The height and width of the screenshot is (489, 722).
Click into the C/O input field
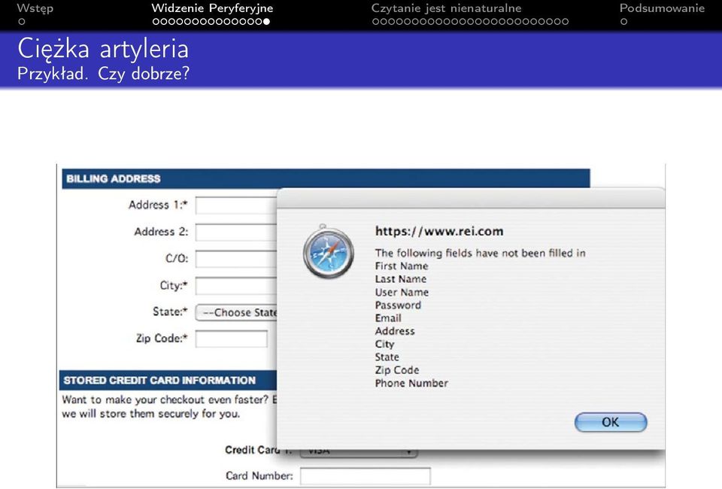236,259
